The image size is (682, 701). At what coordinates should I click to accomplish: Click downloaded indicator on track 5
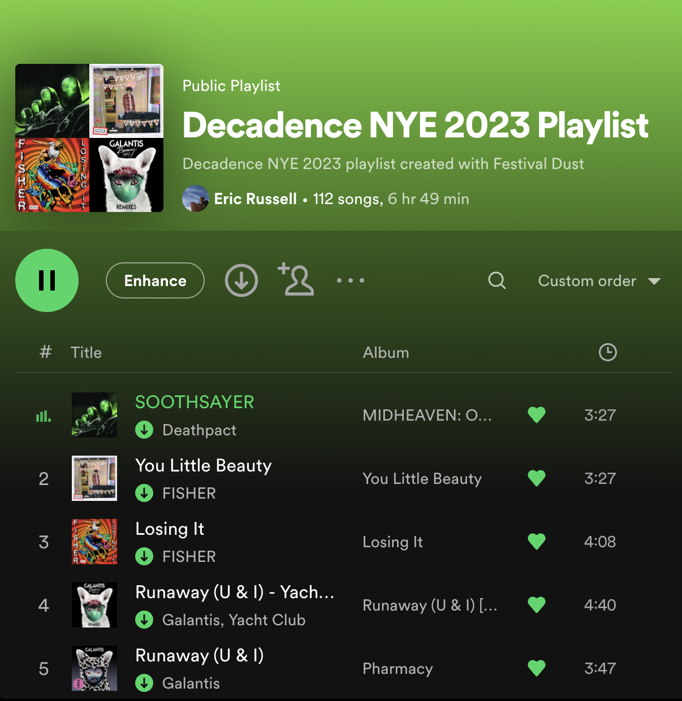tap(144, 683)
